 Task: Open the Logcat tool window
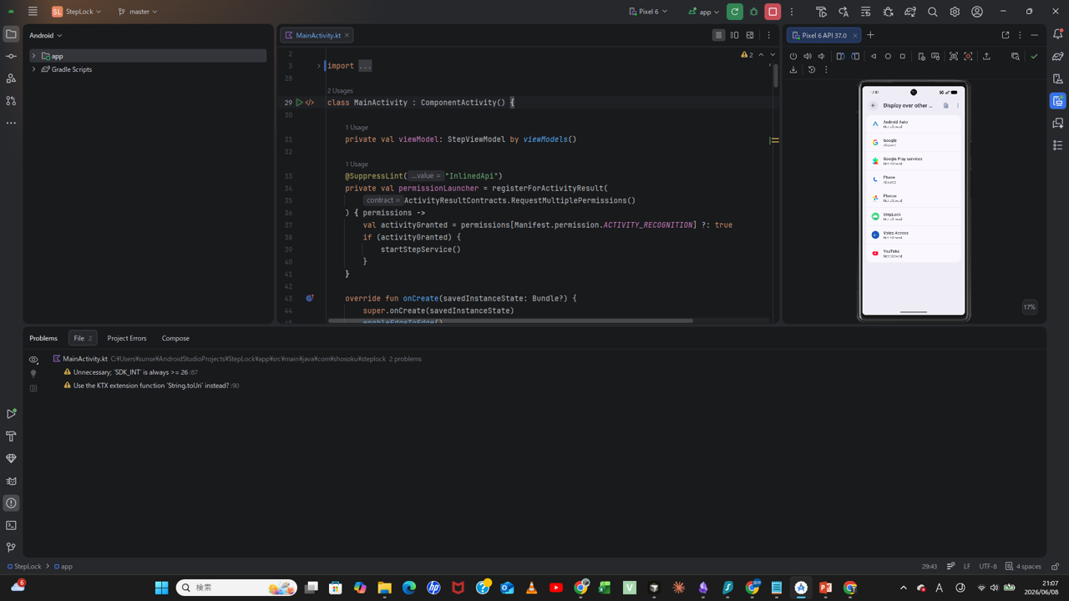pyautogui.click(x=11, y=481)
